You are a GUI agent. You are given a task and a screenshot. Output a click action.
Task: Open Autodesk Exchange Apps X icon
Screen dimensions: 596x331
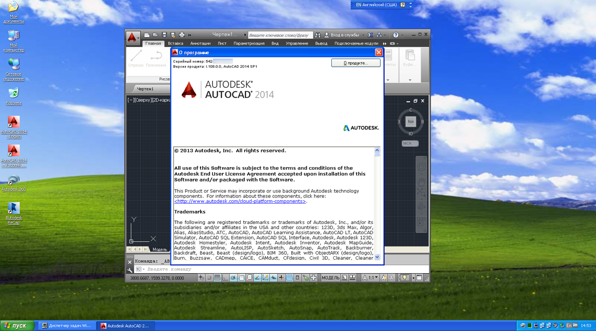[370, 35]
